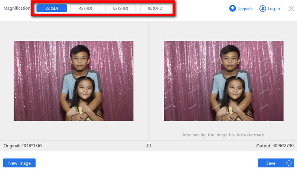The width and height of the screenshot is (297, 173).
Task: Click the Upgrade arrow icon
Action: pos(232,9)
